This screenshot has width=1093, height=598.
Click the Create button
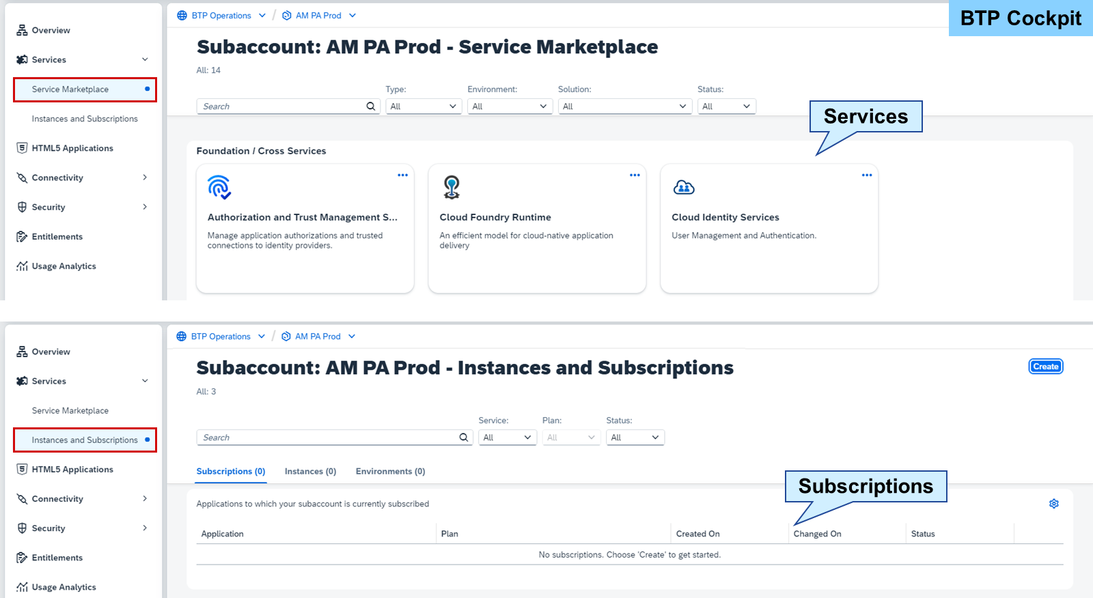(1046, 367)
